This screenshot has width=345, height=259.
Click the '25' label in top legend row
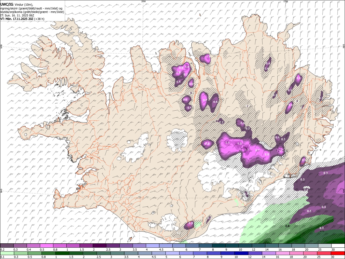[x=320, y=250]
